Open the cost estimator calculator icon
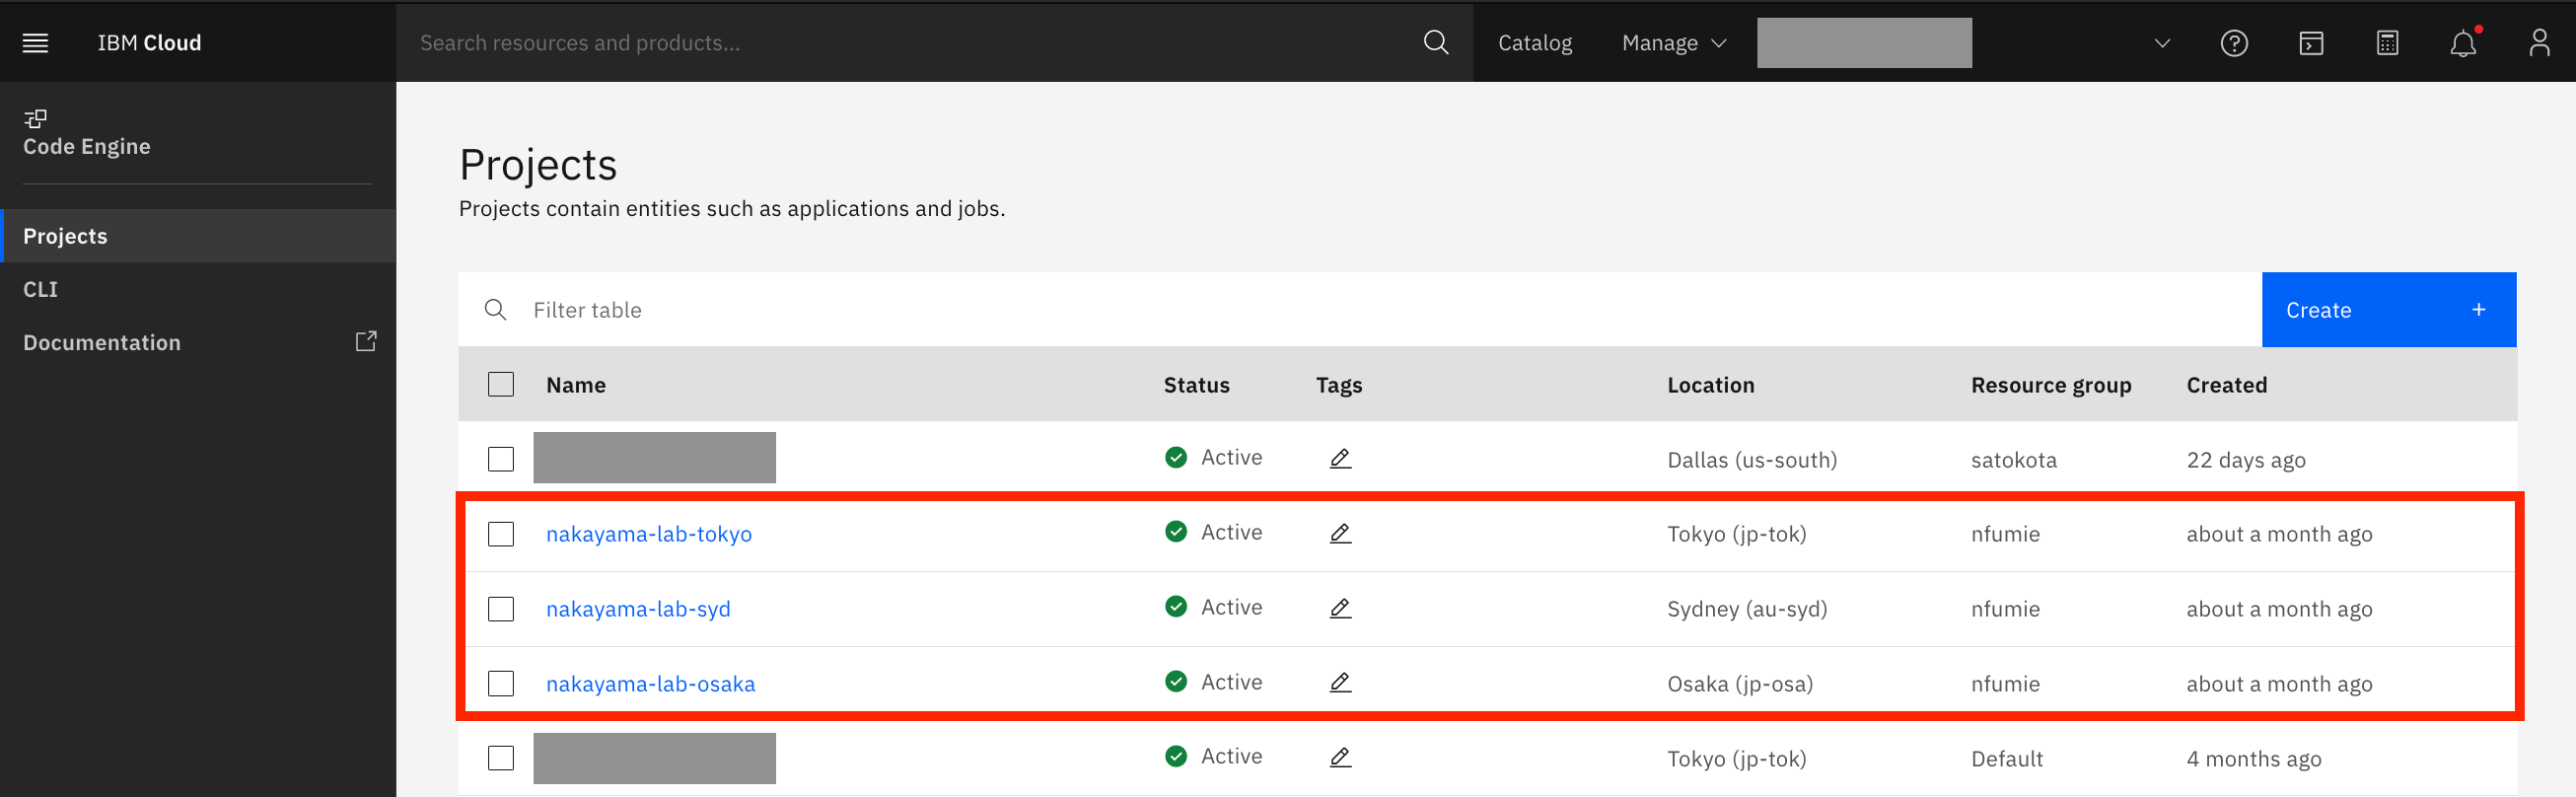Screen dimensions: 2576x797 [2386, 43]
